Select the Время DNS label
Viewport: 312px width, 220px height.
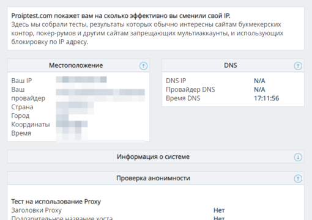[183, 98]
